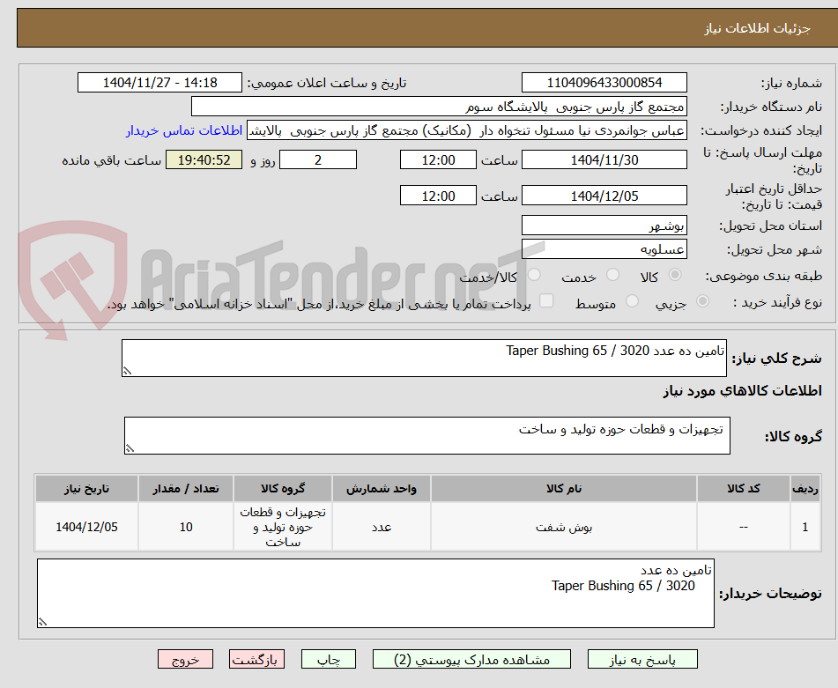
Task: Click the resize handle of شرح کلی نیاز box
Action: tap(127, 371)
